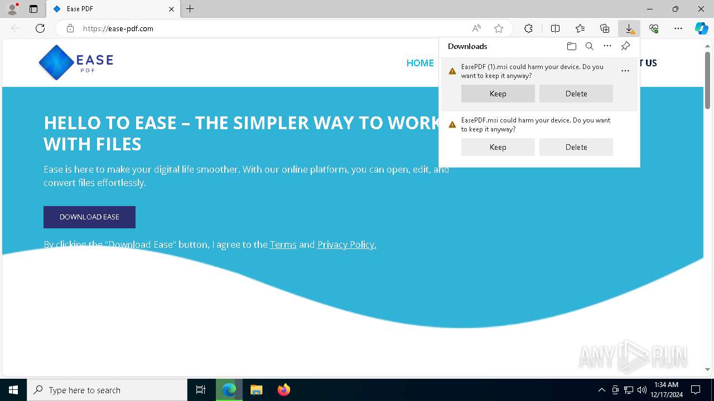
Task: Open the Privacy Policy link
Action: (x=346, y=244)
